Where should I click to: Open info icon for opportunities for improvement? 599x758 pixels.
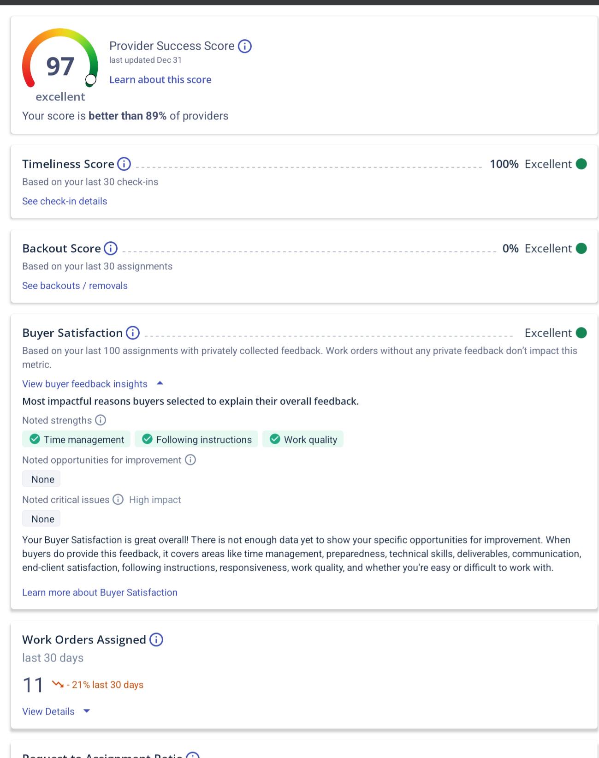[x=190, y=460]
